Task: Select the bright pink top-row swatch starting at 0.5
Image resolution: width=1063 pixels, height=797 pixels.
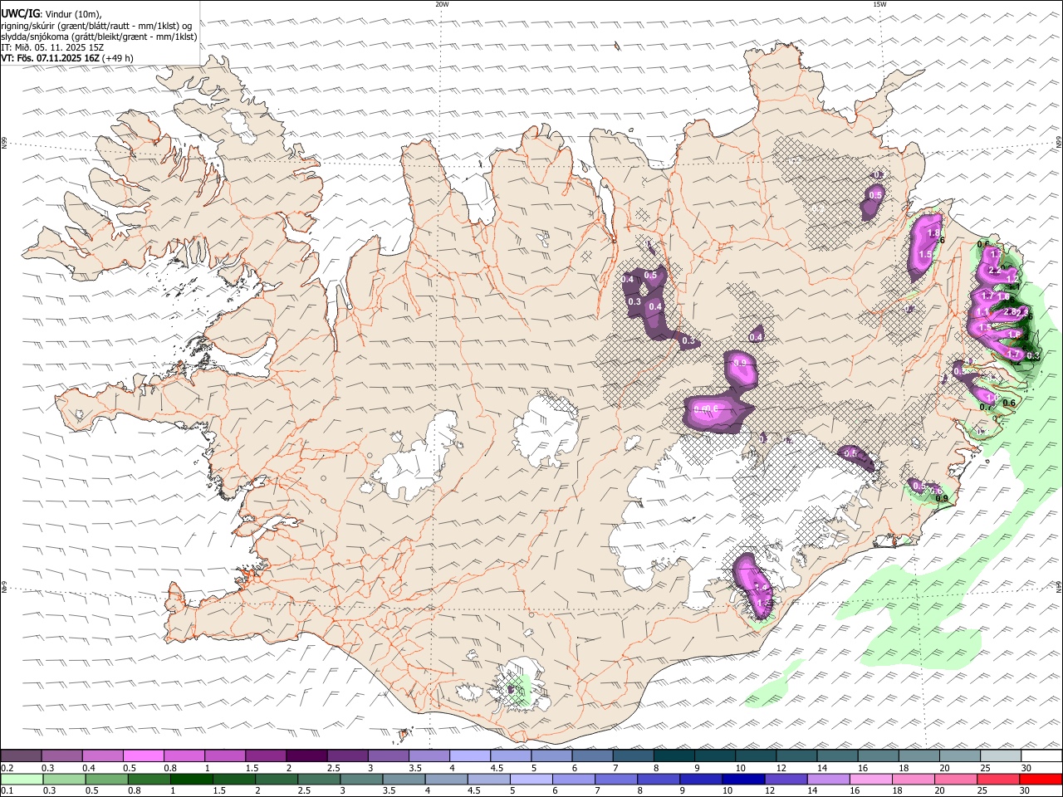Action: click(143, 756)
